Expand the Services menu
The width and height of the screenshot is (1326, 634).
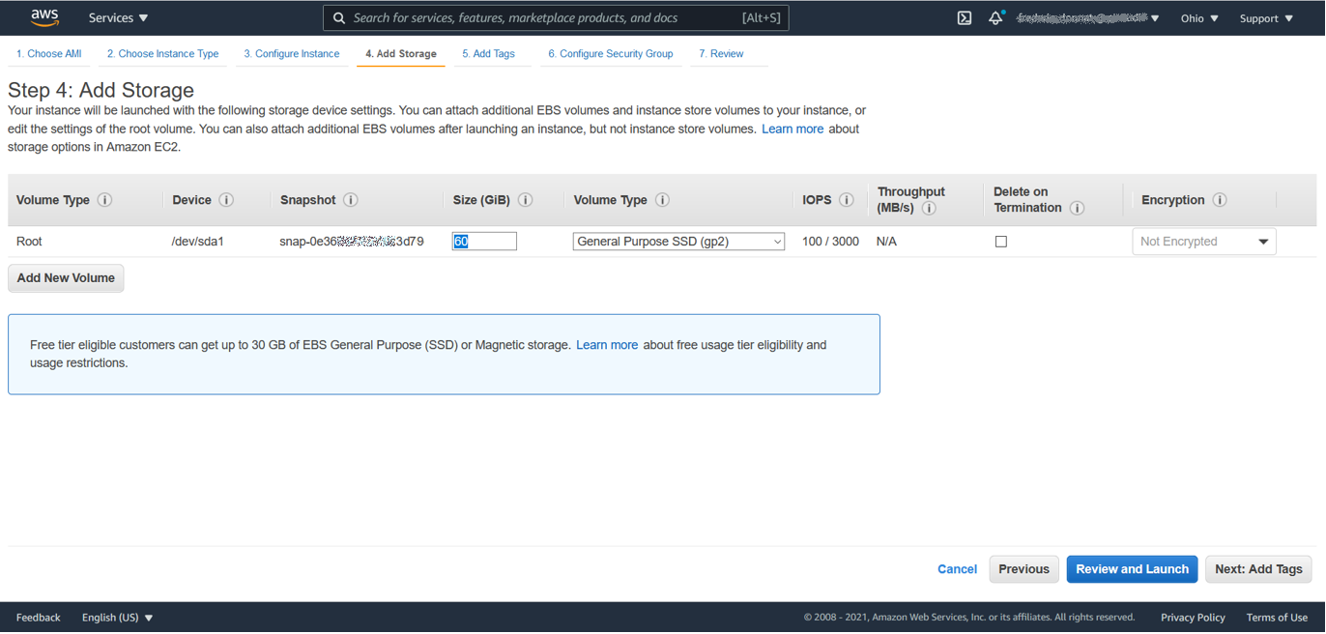pyautogui.click(x=118, y=18)
